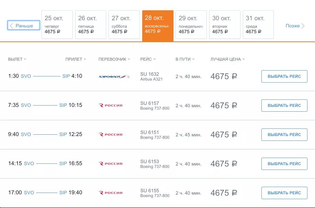Choose the 17:00 SU 6155 flight

tap(284, 193)
